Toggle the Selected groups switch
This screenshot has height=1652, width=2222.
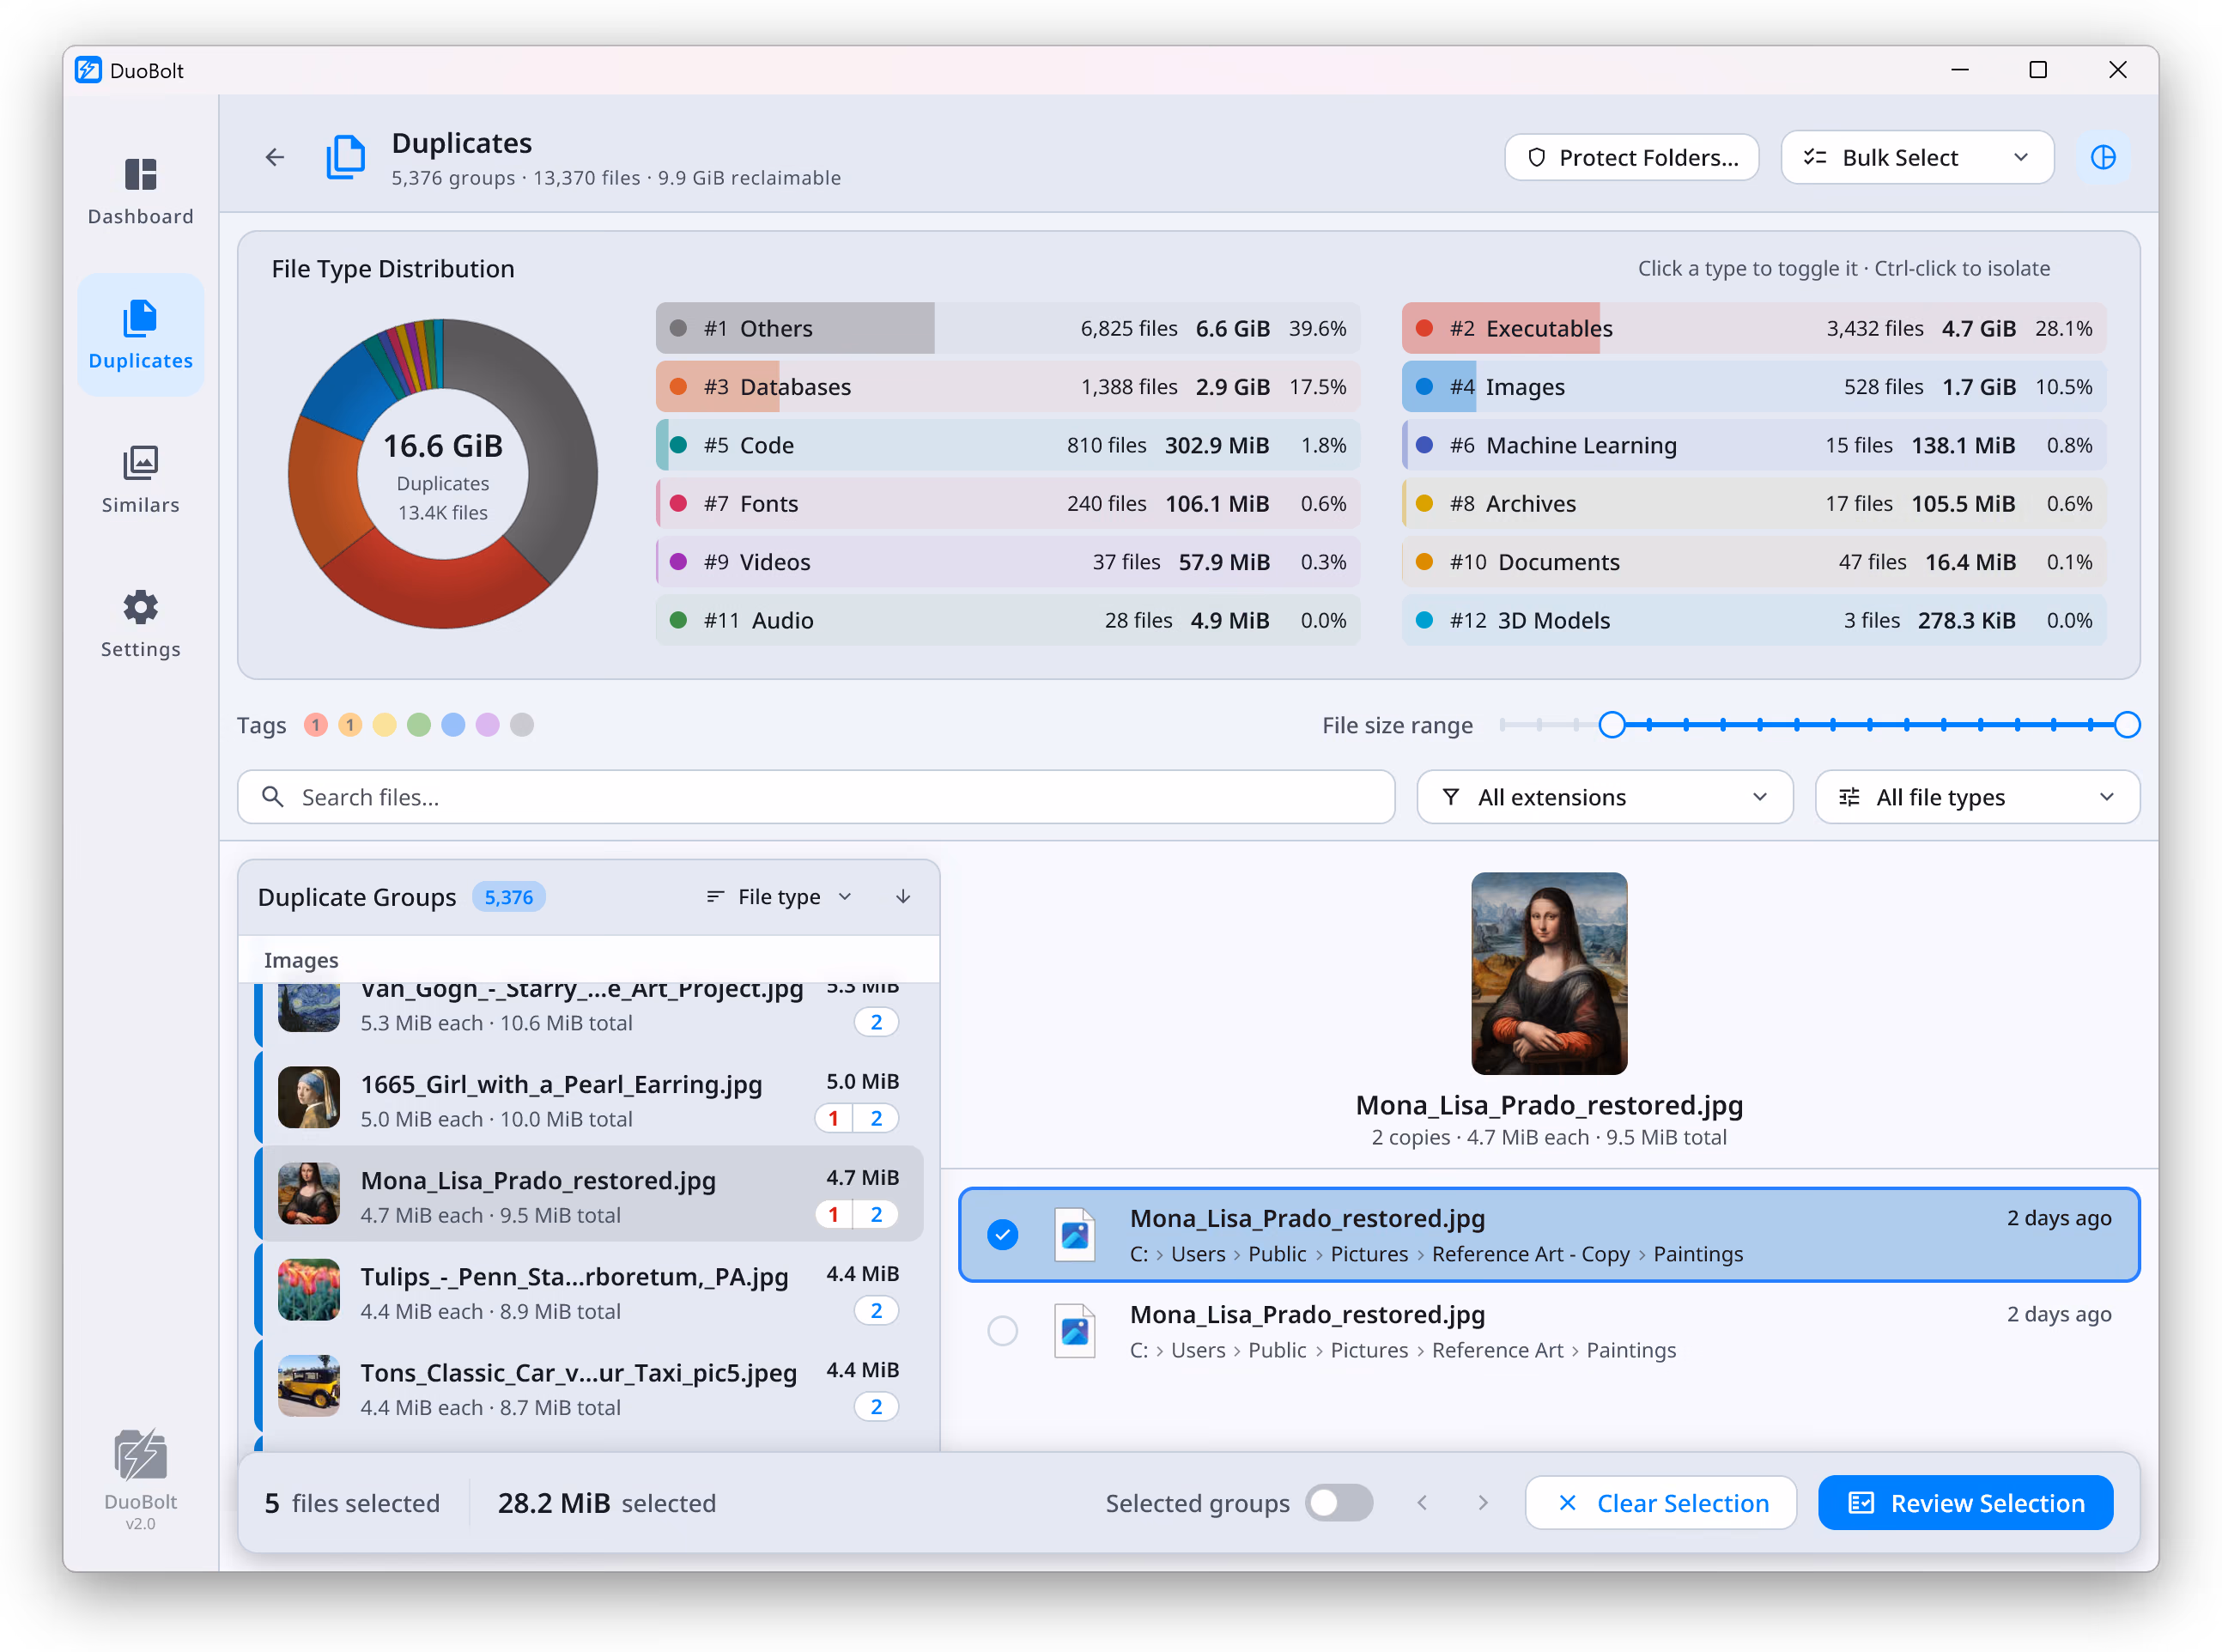pos(1338,1502)
